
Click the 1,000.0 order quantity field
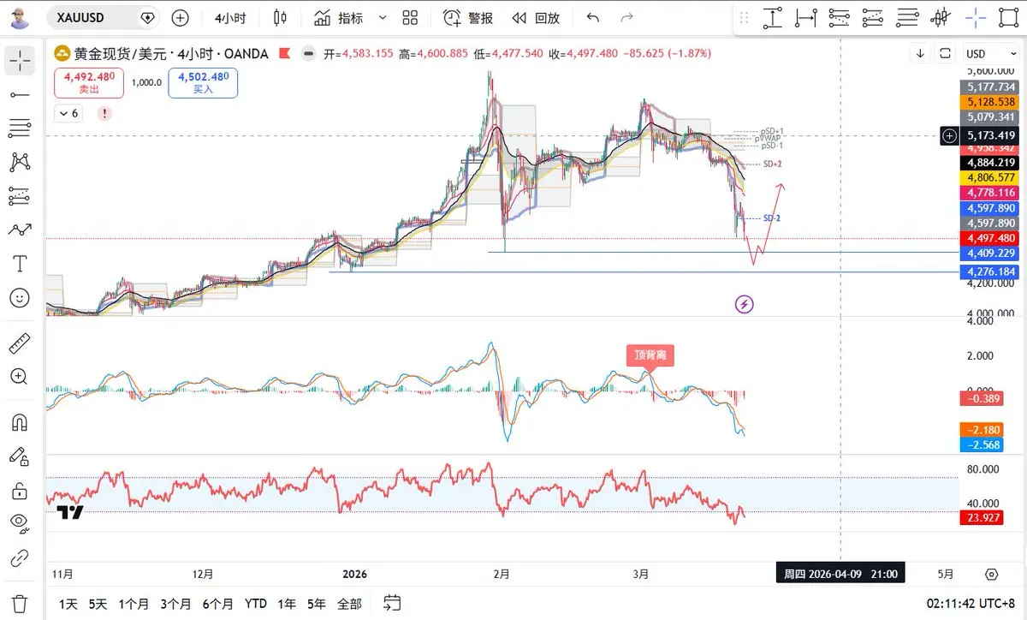146,83
